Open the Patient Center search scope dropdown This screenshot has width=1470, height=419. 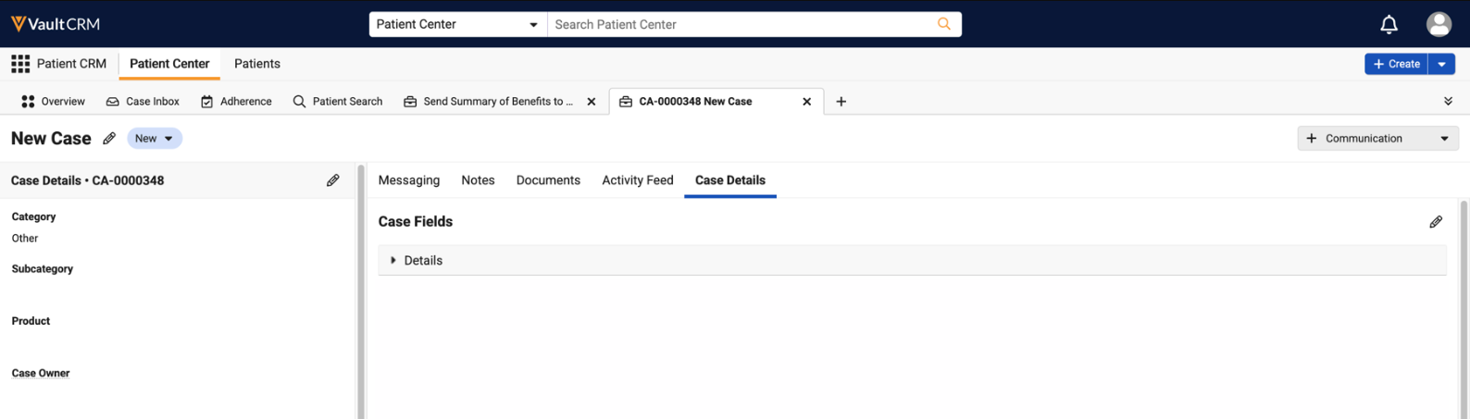458,24
